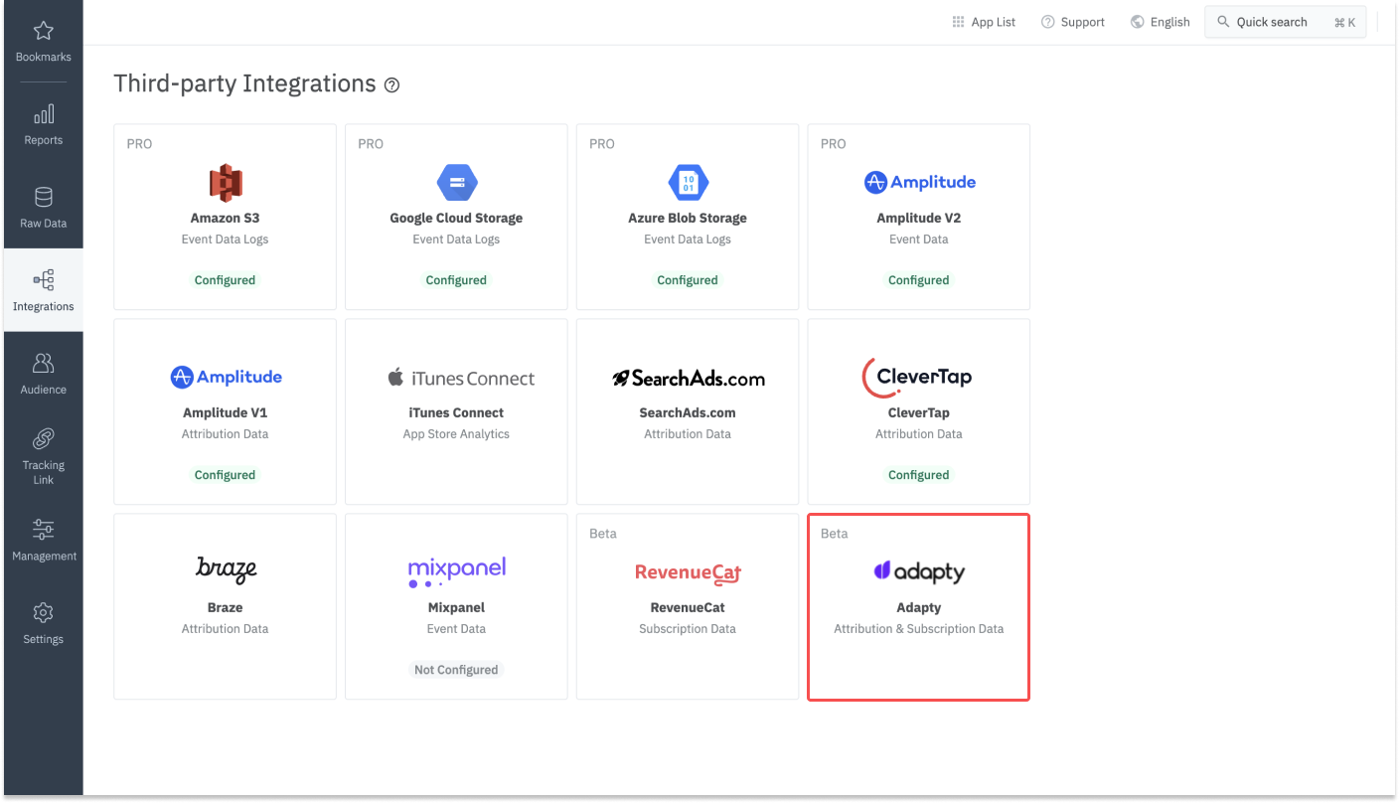The height and width of the screenshot is (803, 1399).
Task: Click the Third-party Integrations page heading
Action: pos(245,83)
